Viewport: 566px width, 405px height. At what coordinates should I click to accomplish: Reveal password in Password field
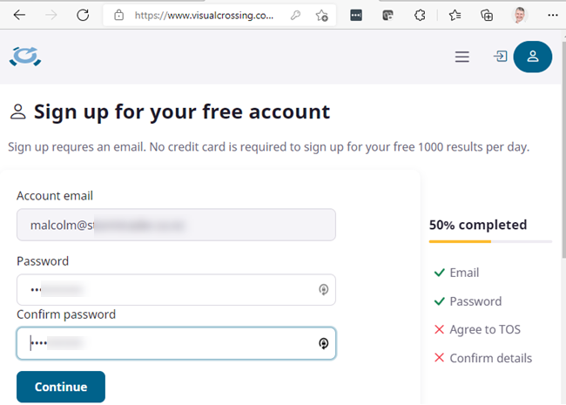coord(323,290)
